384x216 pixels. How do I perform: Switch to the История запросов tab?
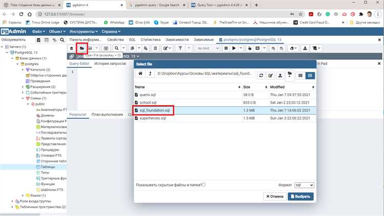coord(111,63)
